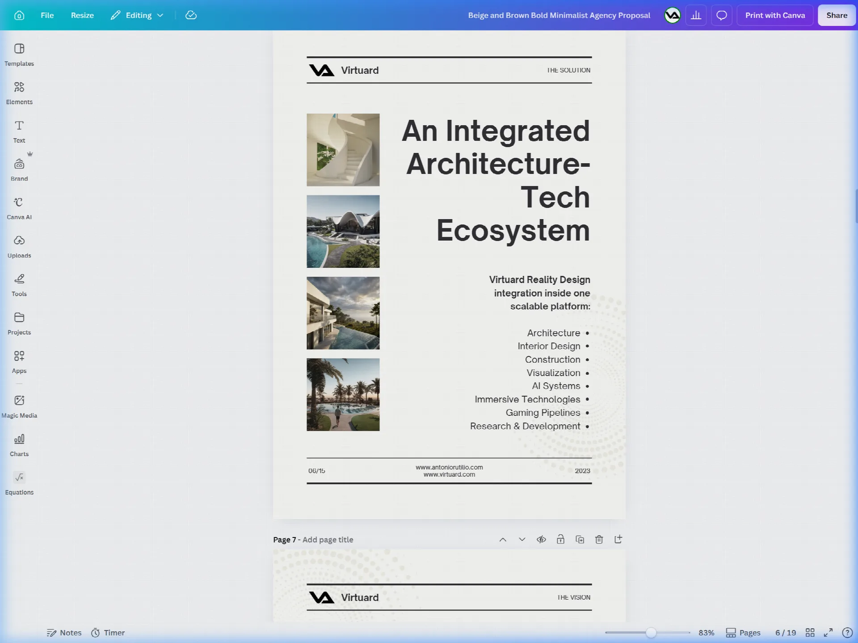Viewport: 858px width, 643px height.
Task: Hide Page 7 using the eye icon
Action: pos(541,540)
